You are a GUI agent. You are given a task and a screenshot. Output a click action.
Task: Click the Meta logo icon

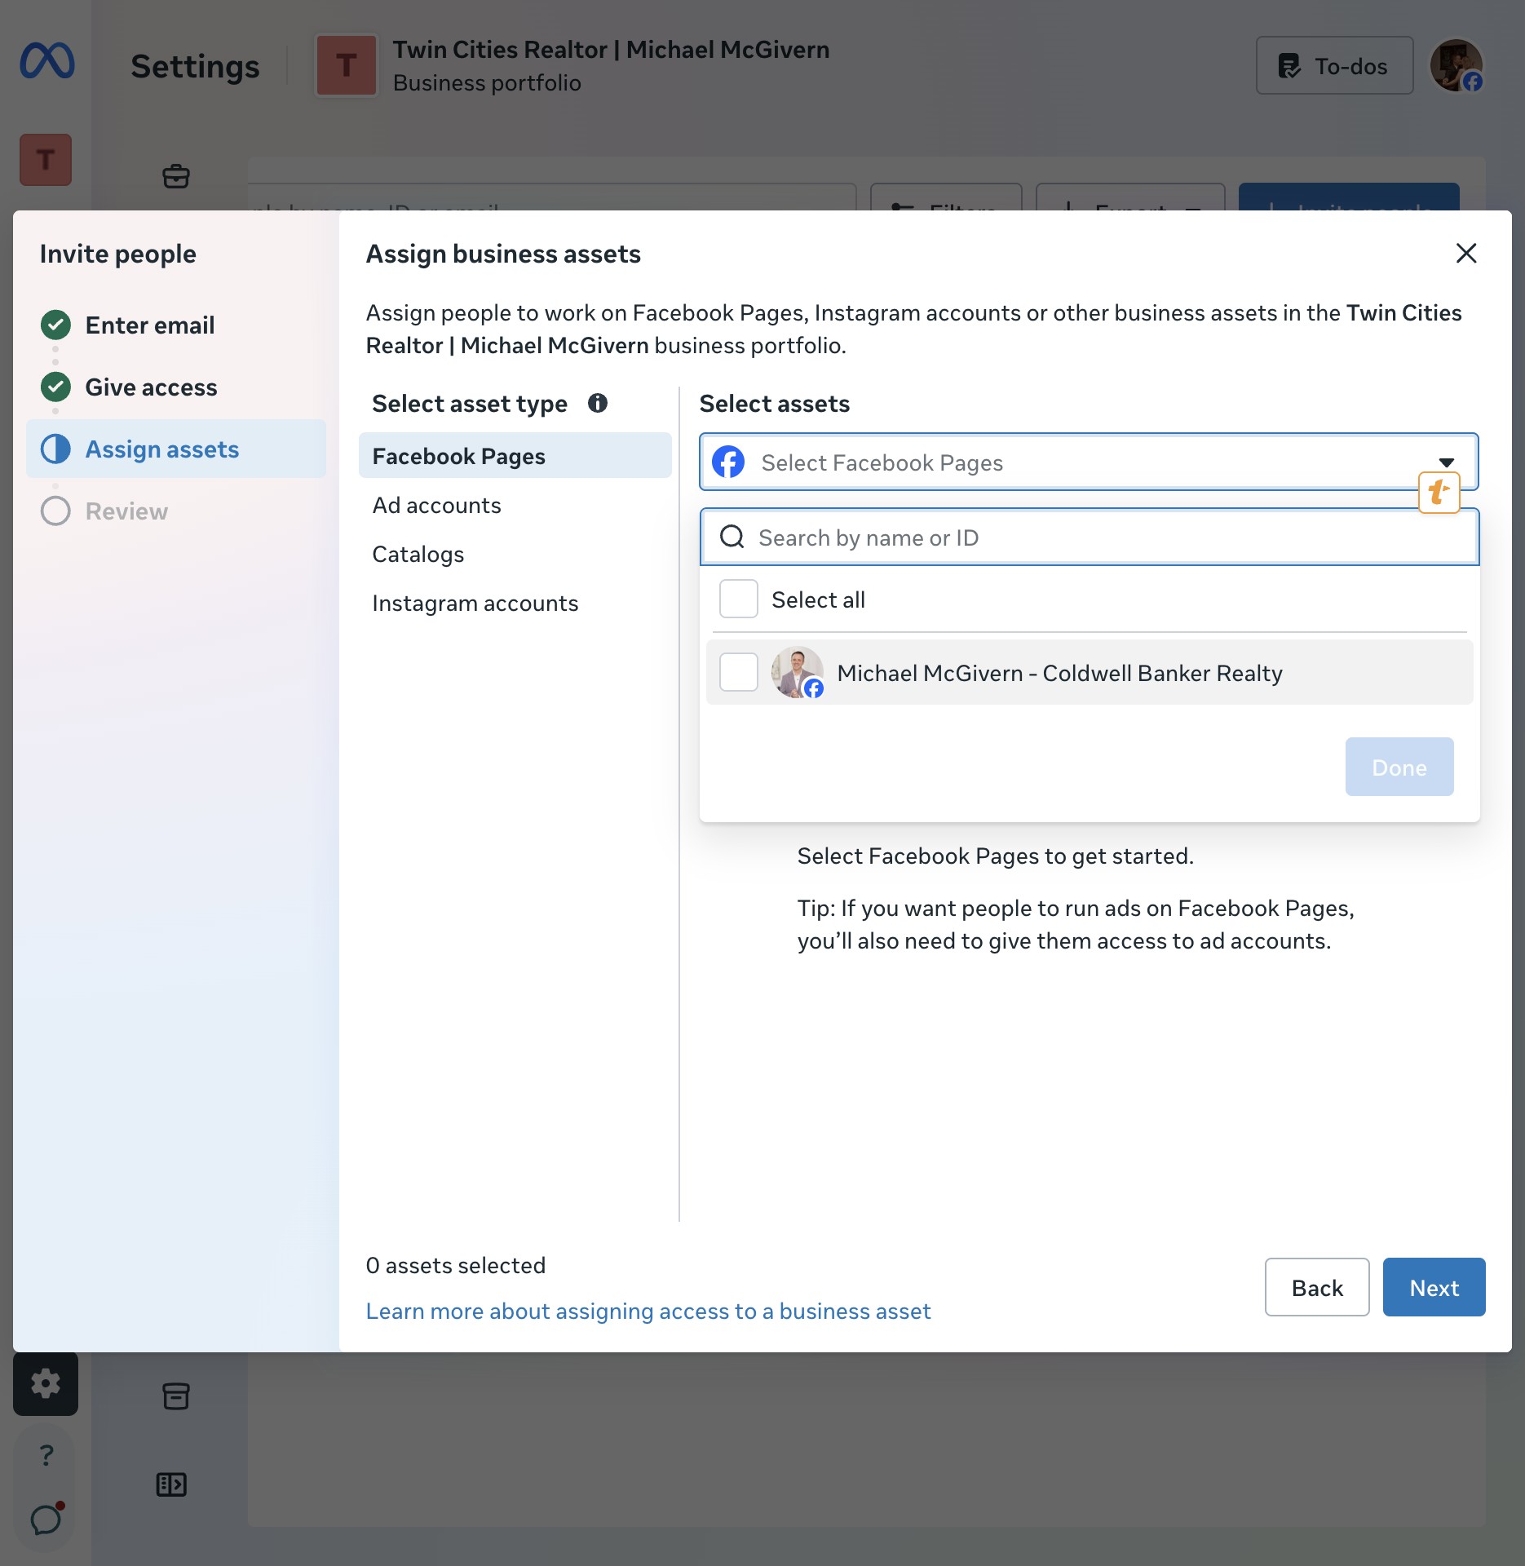47,62
